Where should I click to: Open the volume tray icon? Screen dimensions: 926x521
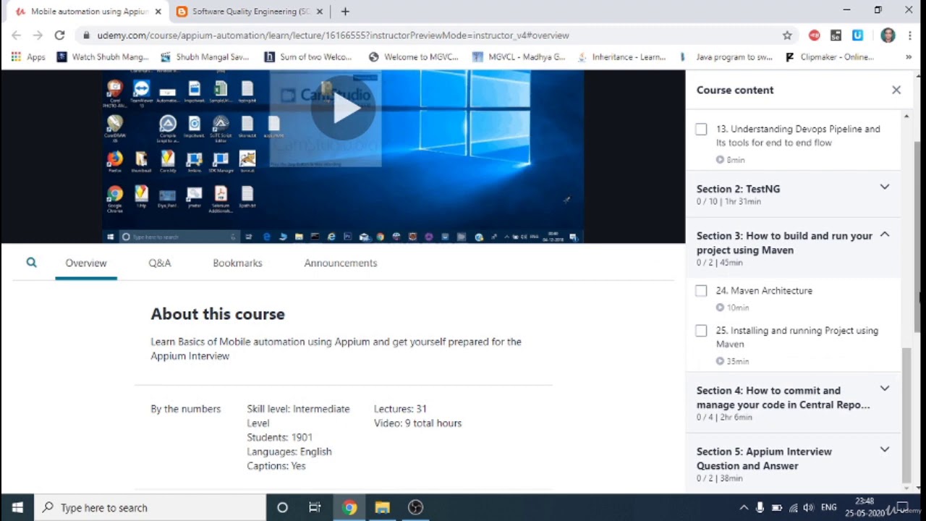(x=809, y=507)
